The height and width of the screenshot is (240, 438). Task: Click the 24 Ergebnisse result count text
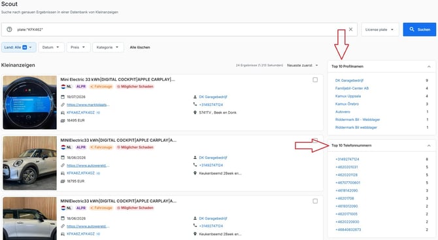coord(260,65)
